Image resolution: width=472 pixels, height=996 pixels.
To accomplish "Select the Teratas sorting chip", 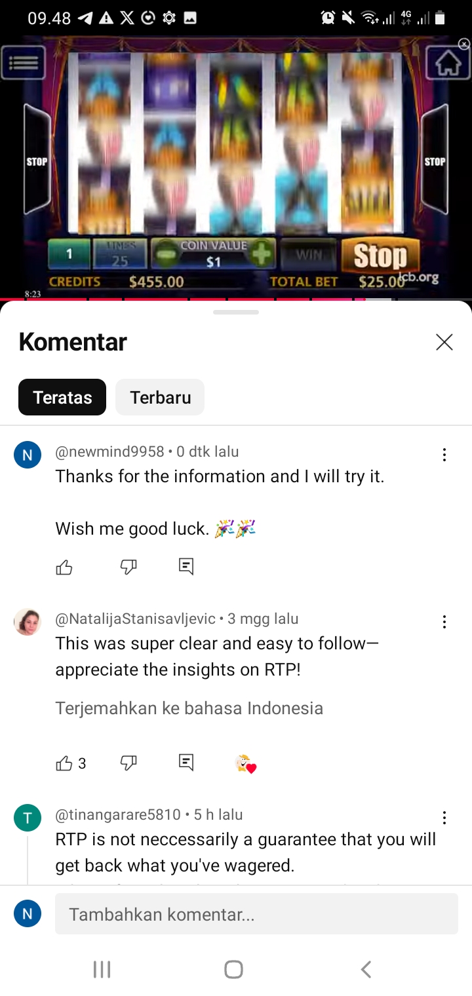I will pos(62,397).
